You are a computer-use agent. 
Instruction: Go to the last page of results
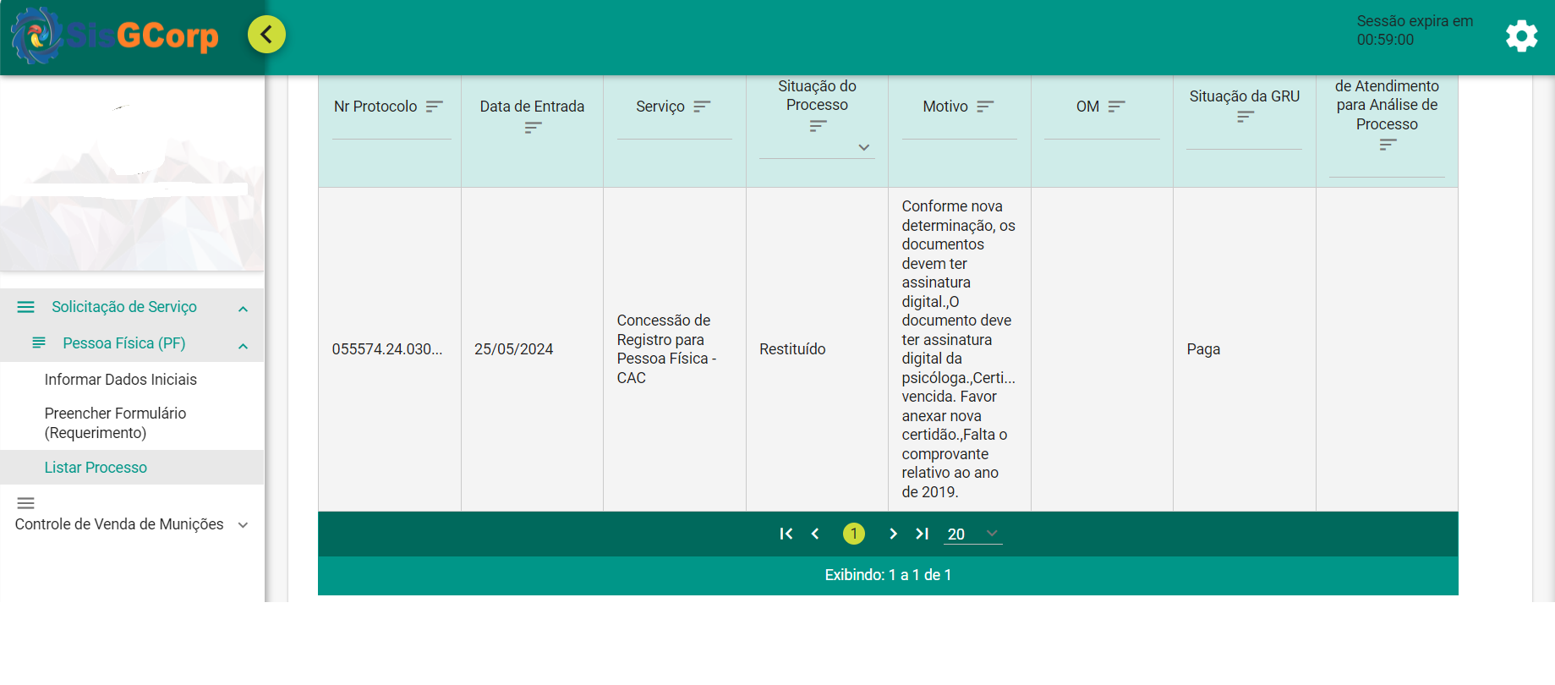tap(922, 534)
